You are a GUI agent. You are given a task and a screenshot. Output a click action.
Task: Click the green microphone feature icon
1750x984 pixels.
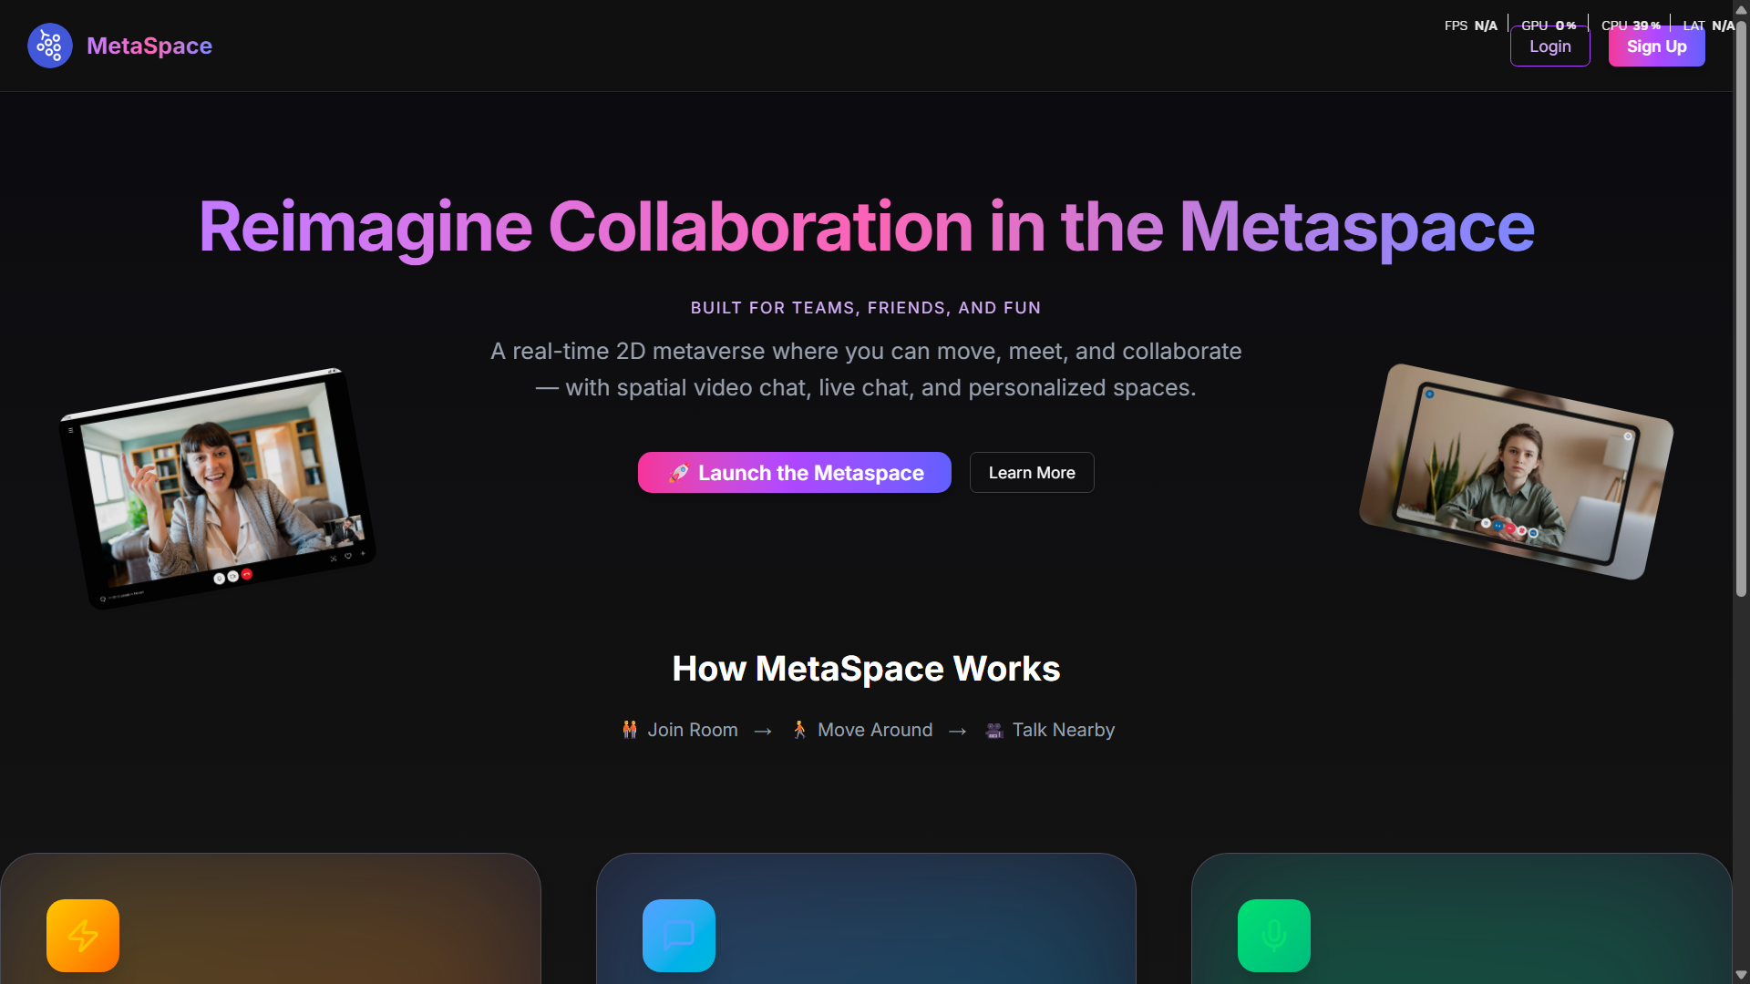tap(1273, 935)
